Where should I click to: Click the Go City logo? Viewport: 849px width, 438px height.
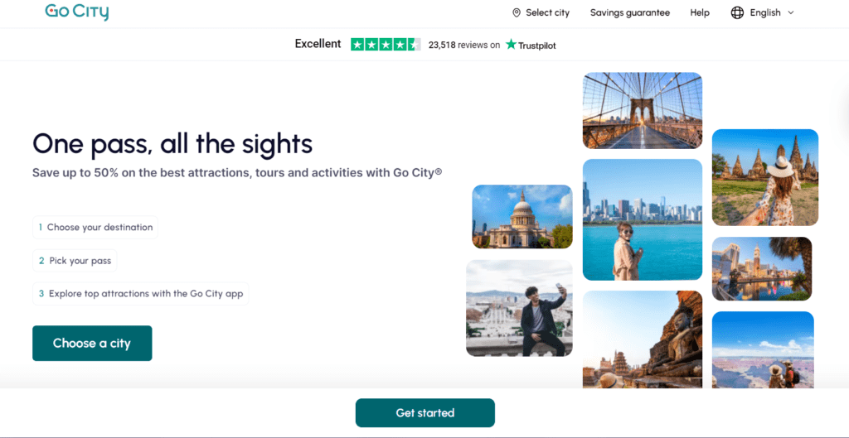click(77, 12)
